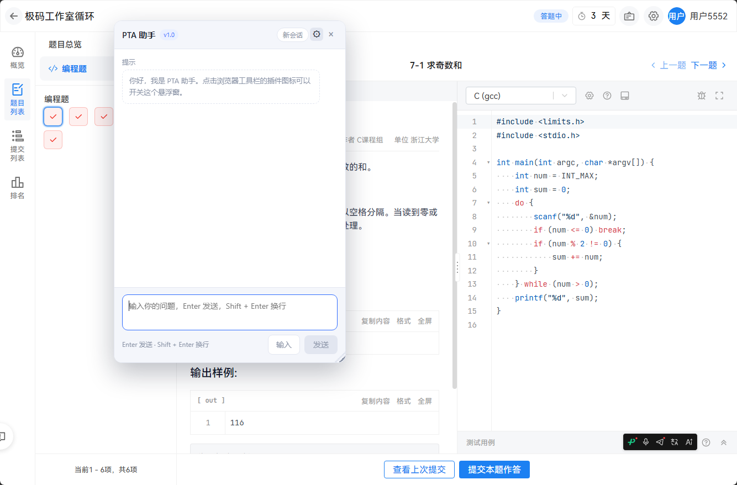Start a 新会话 in PTA 助手

tap(293, 35)
